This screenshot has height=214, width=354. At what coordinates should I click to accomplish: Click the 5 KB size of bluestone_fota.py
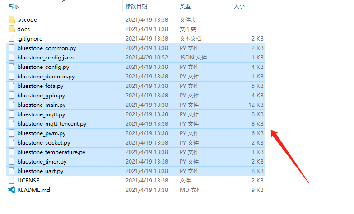[x=257, y=86]
